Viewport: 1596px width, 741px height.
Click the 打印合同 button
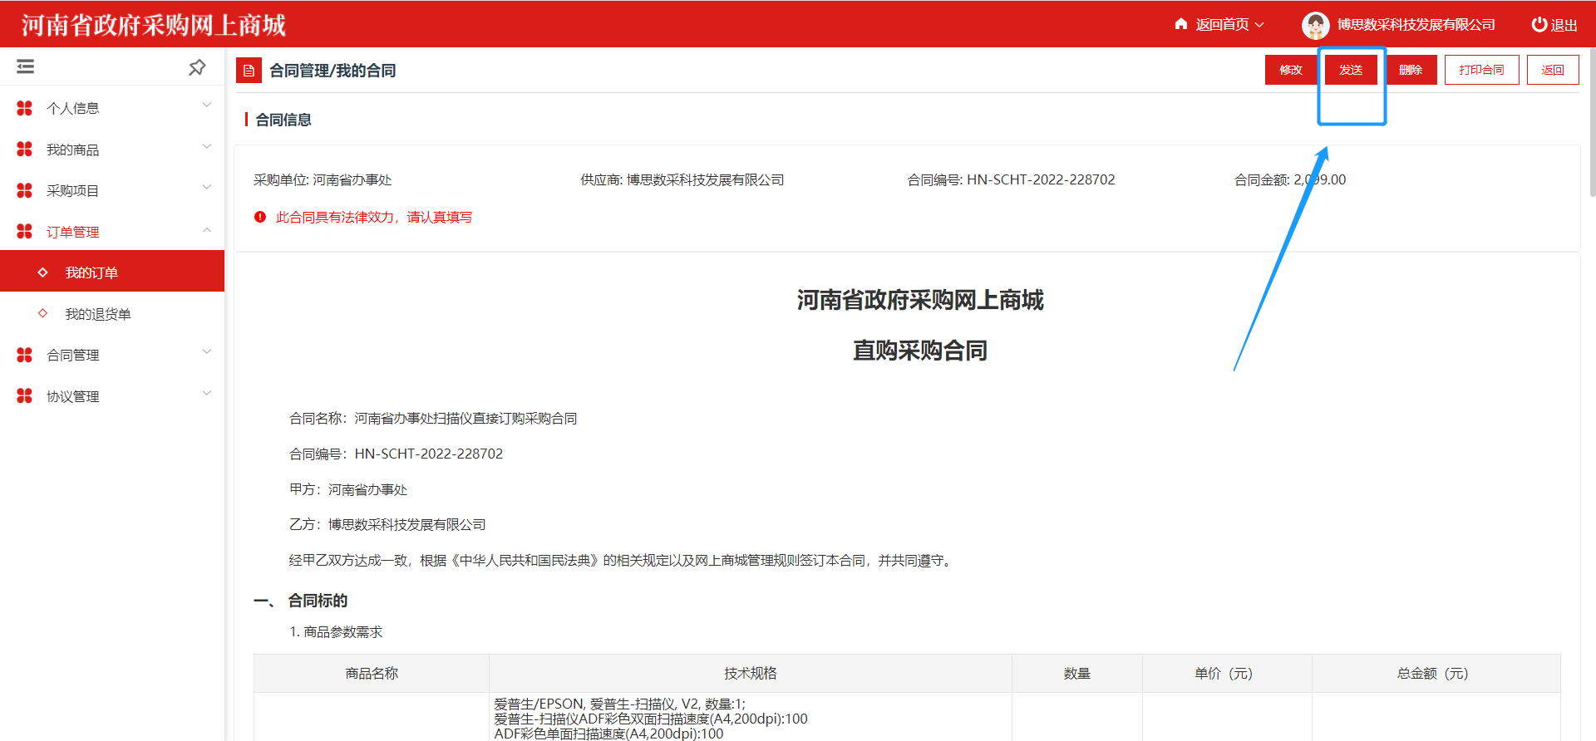point(1481,70)
